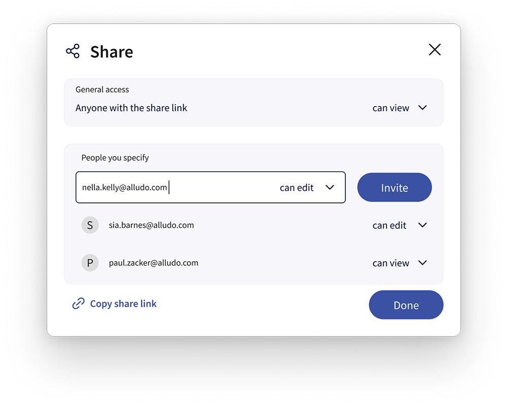Click "can edit" next to sia.barnes
507x406 pixels.
[389, 225]
